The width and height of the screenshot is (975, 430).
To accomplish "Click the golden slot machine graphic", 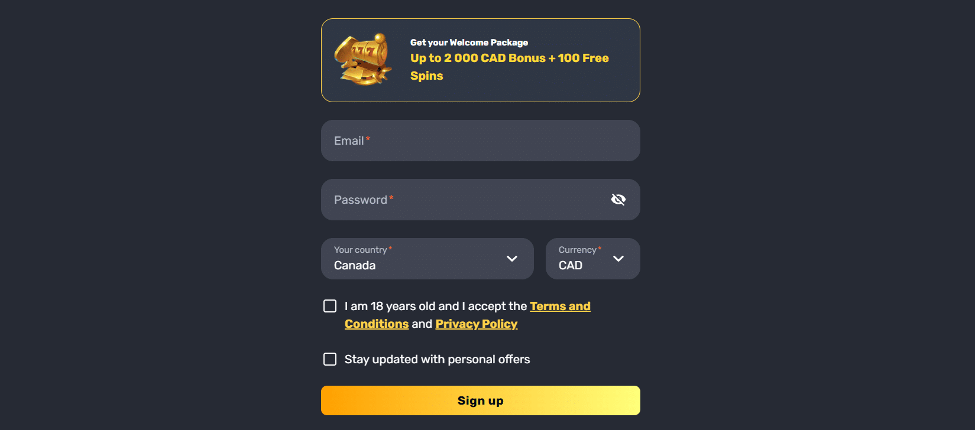I will coord(362,60).
